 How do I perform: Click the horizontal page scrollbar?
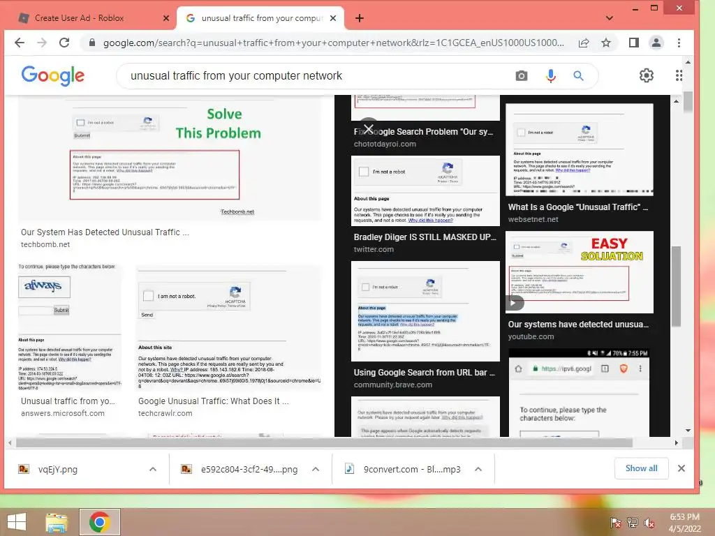click(324, 442)
